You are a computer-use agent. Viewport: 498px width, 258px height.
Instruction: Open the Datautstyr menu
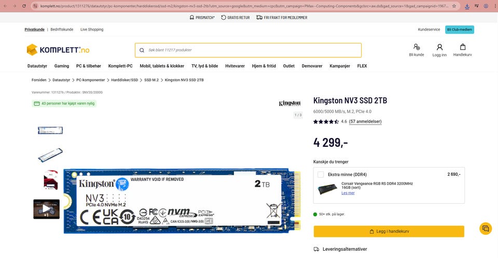(37, 66)
